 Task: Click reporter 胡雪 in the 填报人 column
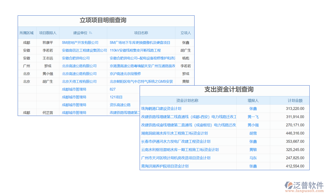pyautogui.click(x=253, y=133)
